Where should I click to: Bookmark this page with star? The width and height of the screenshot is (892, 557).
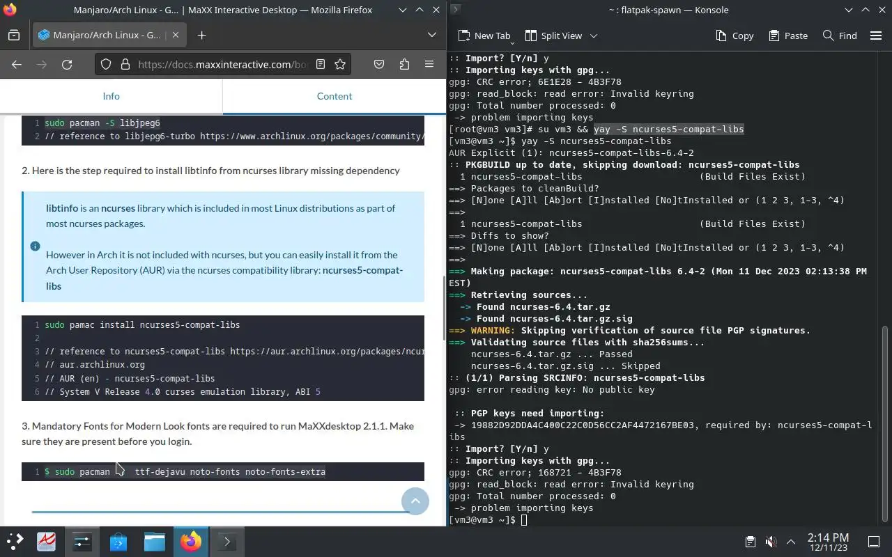click(x=340, y=64)
